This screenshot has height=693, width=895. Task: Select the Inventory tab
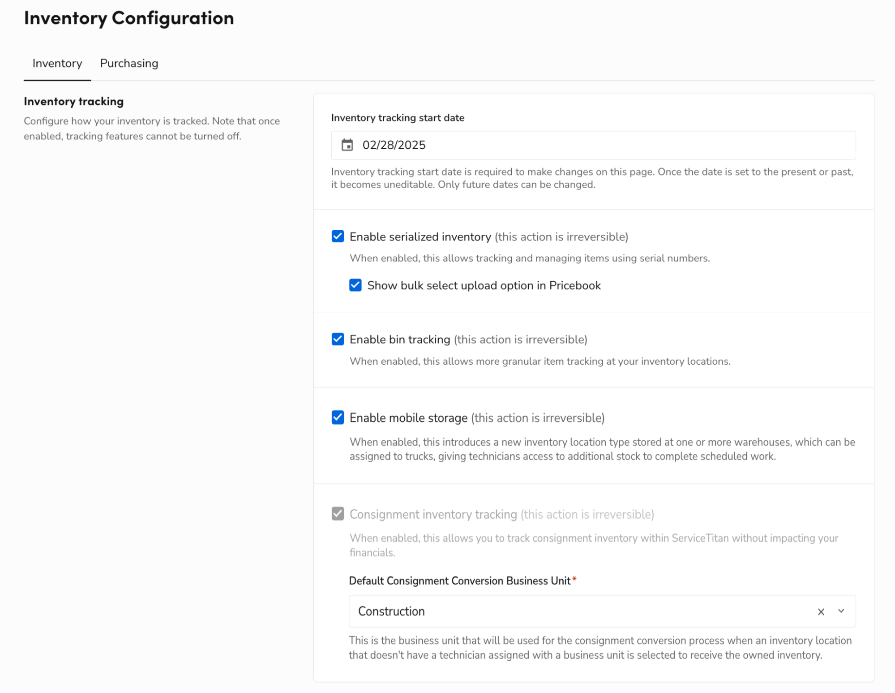click(x=57, y=63)
